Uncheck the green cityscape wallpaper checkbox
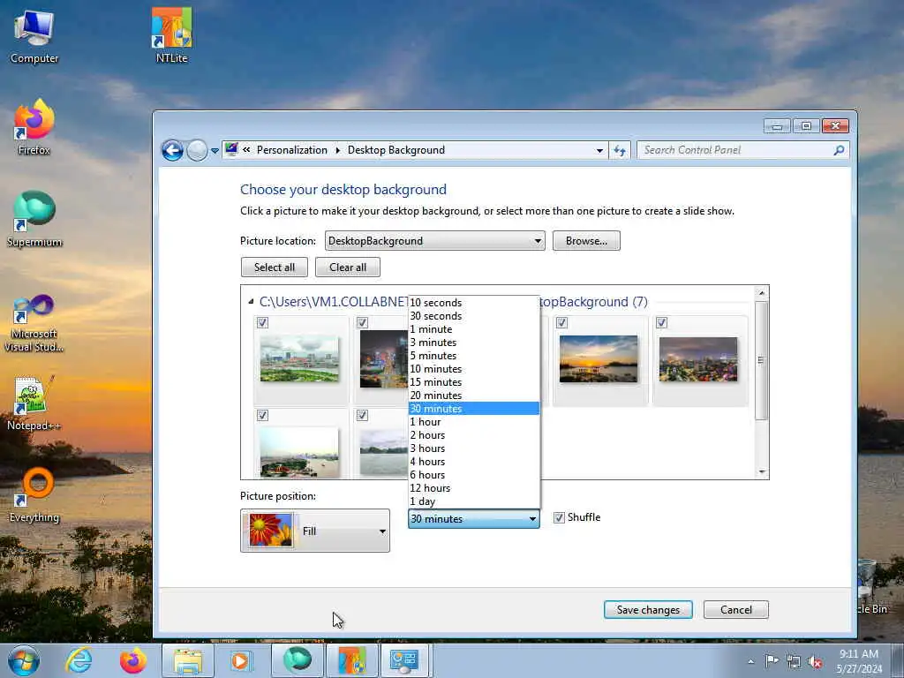Screen dimensions: 904x678 tap(262, 323)
